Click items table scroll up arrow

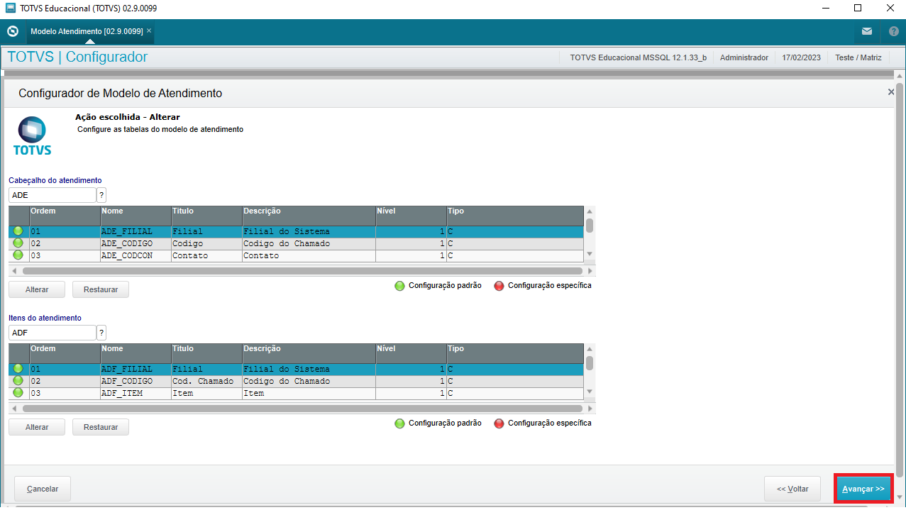point(590,349)
